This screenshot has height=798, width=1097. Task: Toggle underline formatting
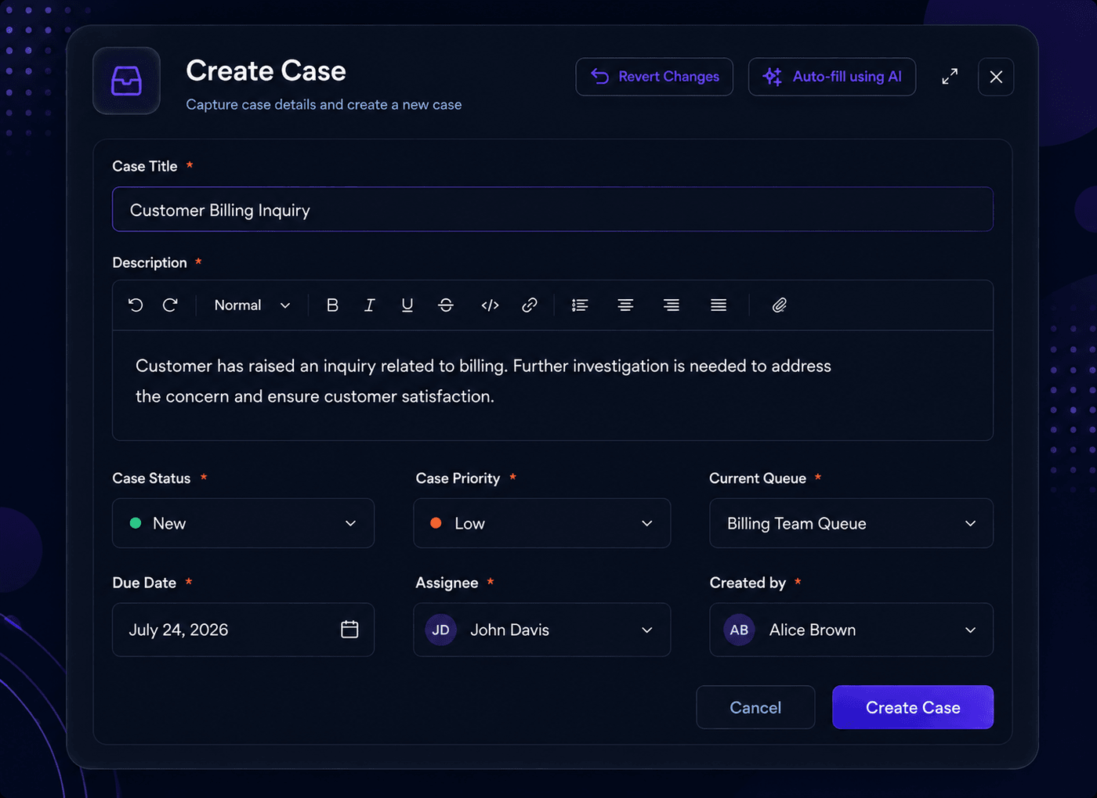pos(407,305)
